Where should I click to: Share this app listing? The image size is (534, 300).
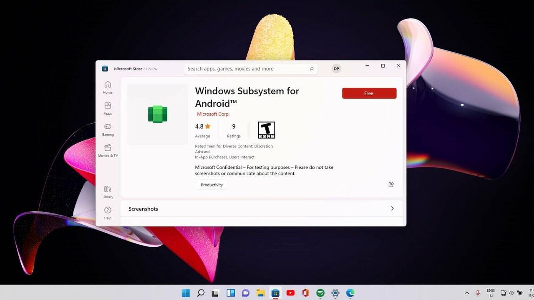coord(391,185)
